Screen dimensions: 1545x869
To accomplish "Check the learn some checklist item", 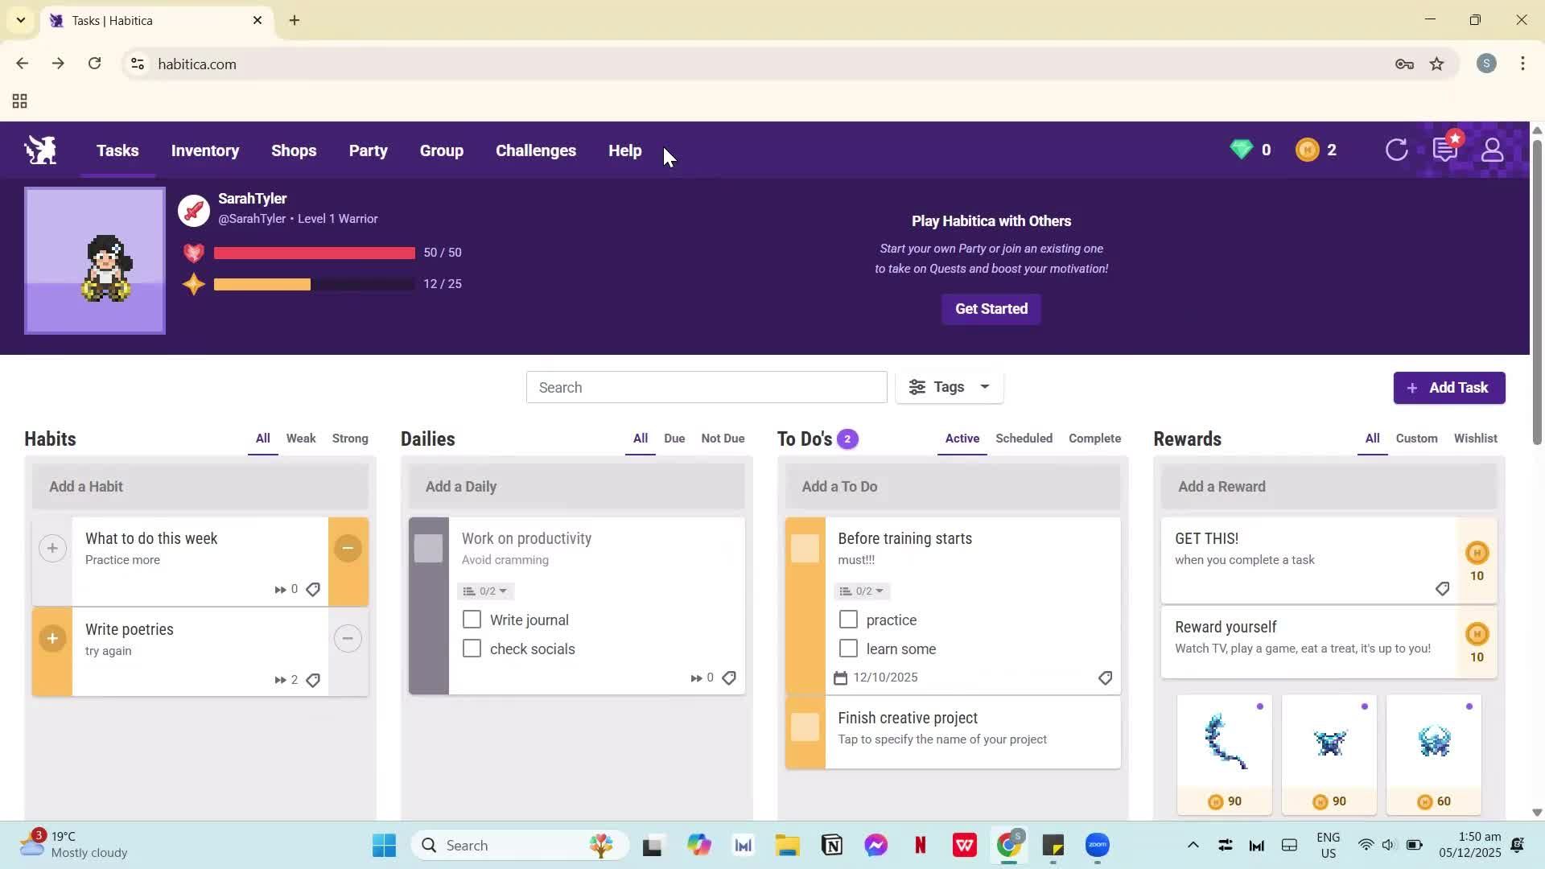I will (848, 648).
